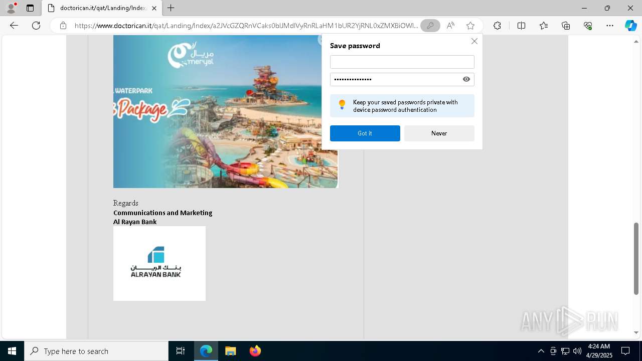This screenshot has height=361, width=642.
Task: Open Settings and more ellipsis menu
Action: pyautogui.click(x=610, y=26)
